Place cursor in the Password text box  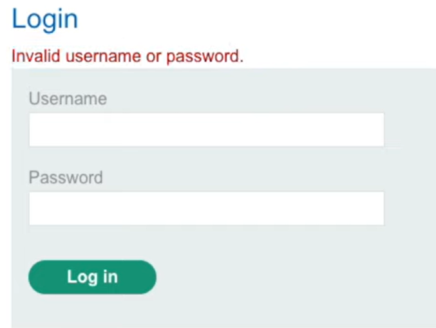tap(206, 208)
